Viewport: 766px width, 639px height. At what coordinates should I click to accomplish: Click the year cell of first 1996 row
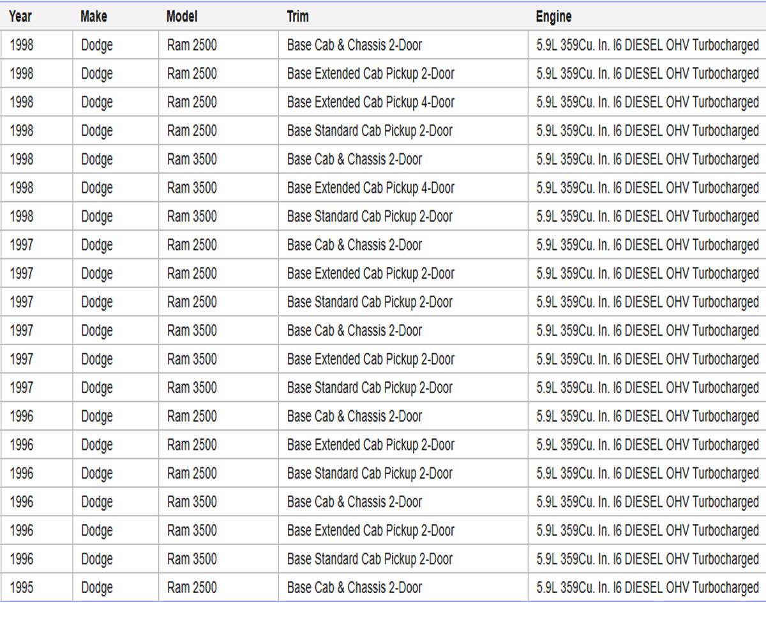tap(22, 416)
